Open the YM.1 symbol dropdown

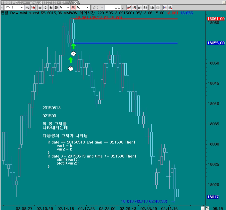pyautogui.click(x=22, y=7)
